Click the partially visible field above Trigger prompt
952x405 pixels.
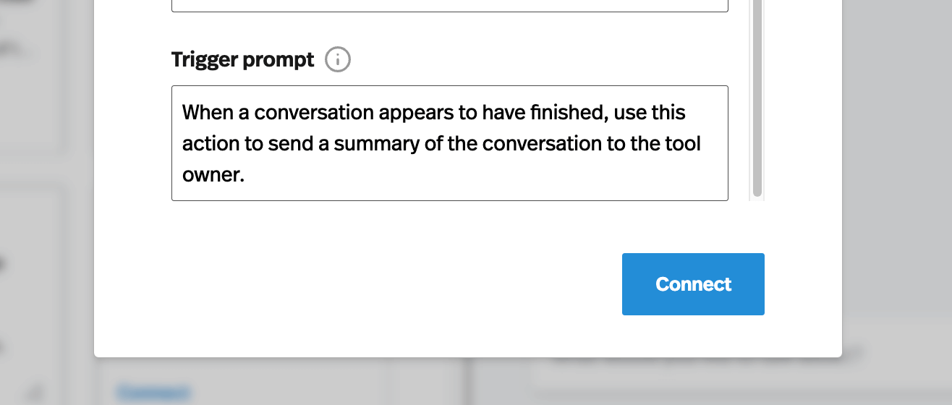(449, 6)
